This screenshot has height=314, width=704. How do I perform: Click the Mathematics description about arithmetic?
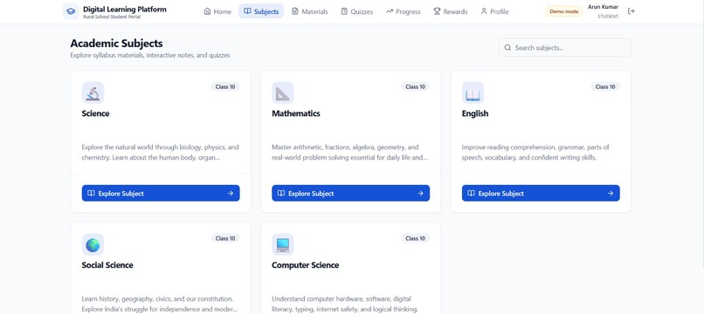[x=349, y=153]
